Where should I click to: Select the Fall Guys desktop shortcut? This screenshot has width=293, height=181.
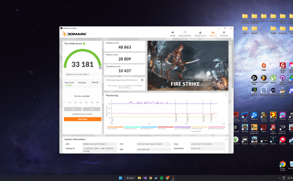click(282, 116)
